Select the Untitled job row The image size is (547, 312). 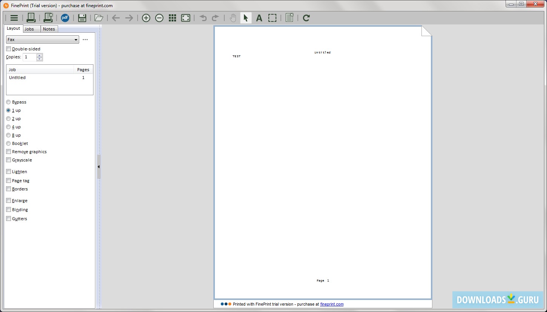pos(50,78)
